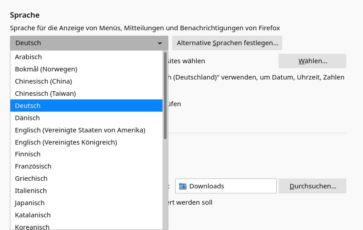Screen dimensions: 363x230
Task: Select Chinesisch (China) in the list
Action: tap(43, 81)
